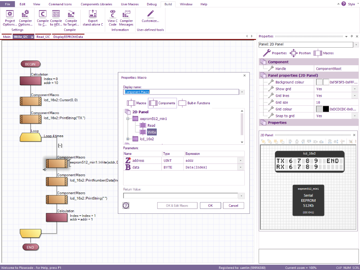360x270 pixels.
Task: Click OK in macro properties dialog
Action: [x=210, y=205]
